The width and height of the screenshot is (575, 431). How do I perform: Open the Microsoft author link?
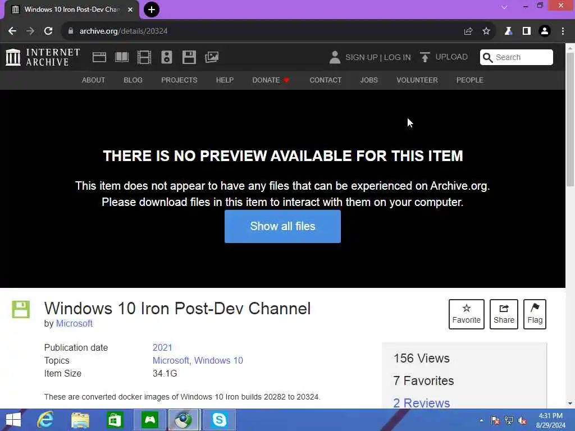coord(74,324)
